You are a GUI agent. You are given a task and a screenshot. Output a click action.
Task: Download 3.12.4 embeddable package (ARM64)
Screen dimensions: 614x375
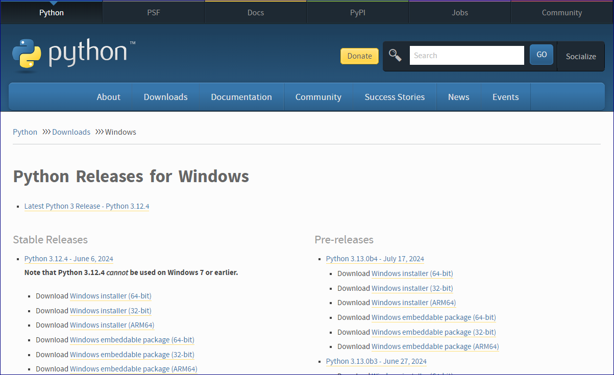tap(134, 369)
